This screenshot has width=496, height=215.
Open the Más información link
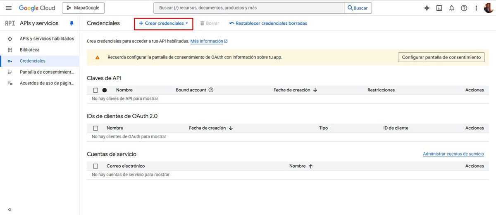(x=209, y=41)
